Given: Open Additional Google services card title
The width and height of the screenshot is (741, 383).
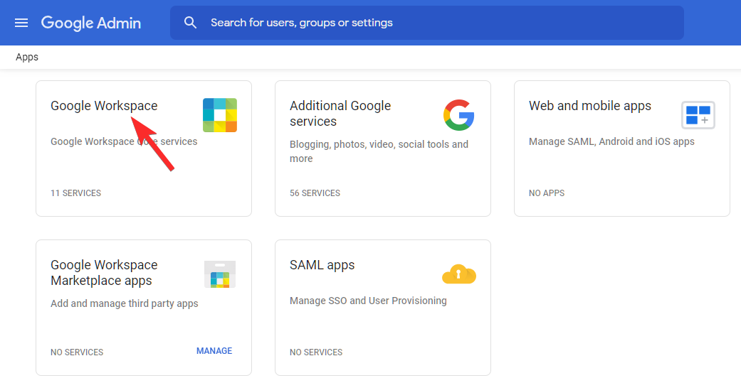Looking at the screenshot, I should 340,113.
